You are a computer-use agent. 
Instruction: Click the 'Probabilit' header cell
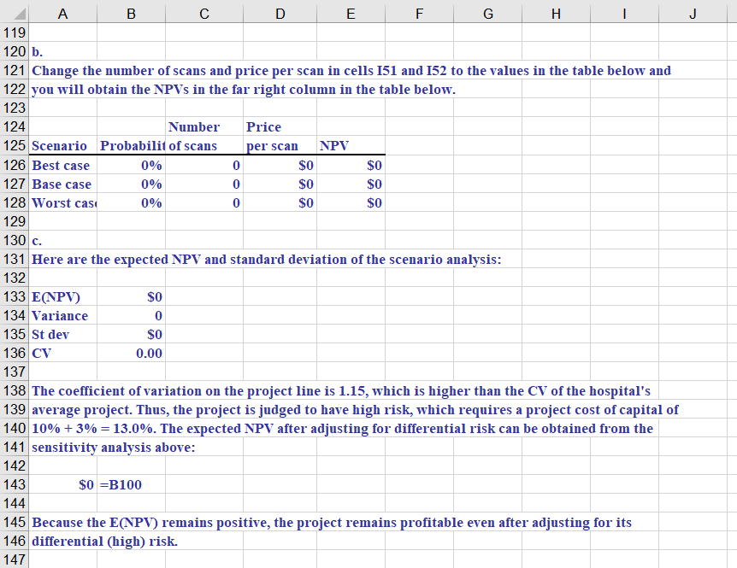pos(131,145)
